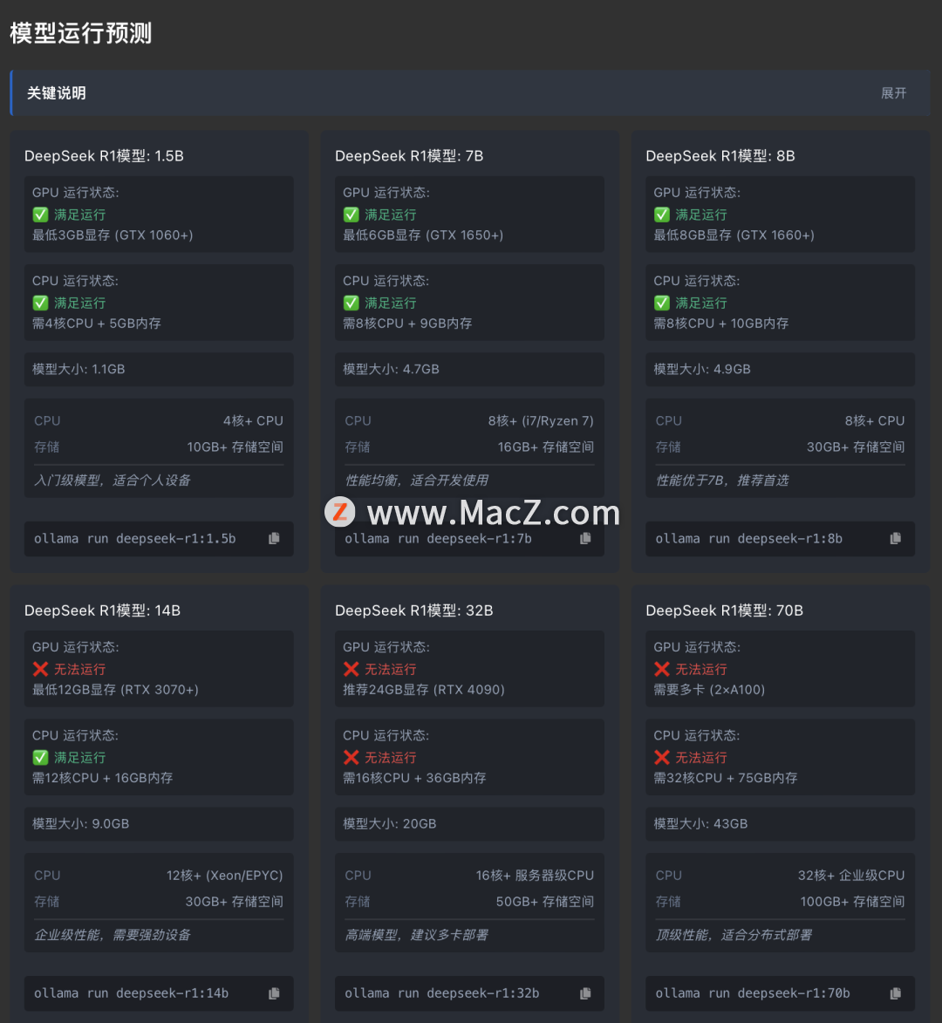Click 模型大小: 43GB value
The image size is (942, 1023).
pyautogui.click(x=700, y=824)
